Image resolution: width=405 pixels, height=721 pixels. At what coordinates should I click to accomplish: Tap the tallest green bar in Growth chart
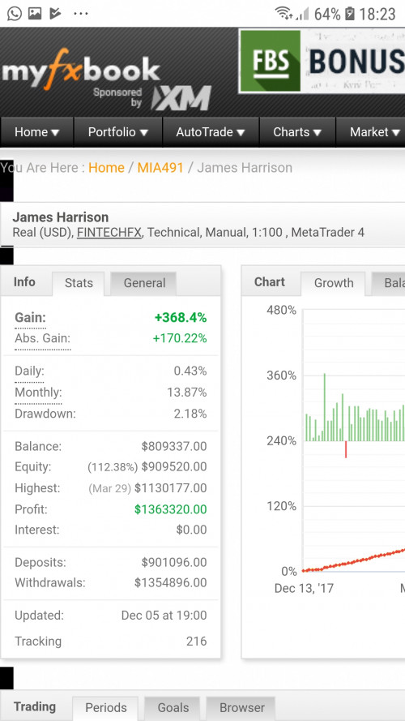click(x=324, y=407)
